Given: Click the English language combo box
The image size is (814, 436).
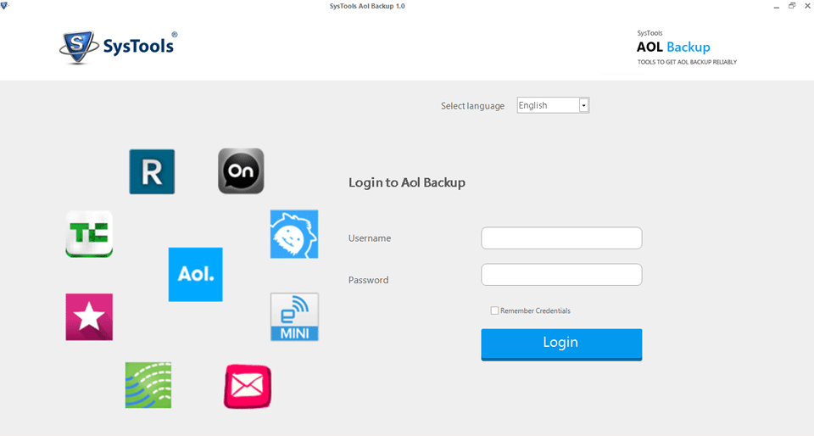Looking at the screenshot, I should point(553,105).
